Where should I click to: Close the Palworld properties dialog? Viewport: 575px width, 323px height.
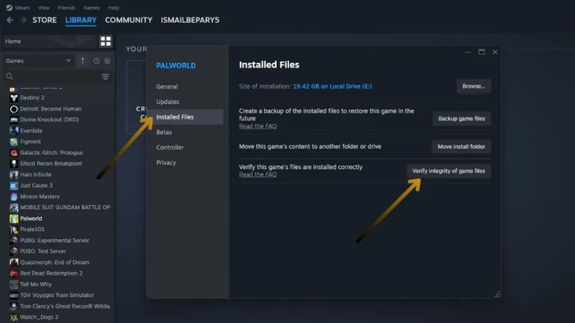[x=495, y=52]
